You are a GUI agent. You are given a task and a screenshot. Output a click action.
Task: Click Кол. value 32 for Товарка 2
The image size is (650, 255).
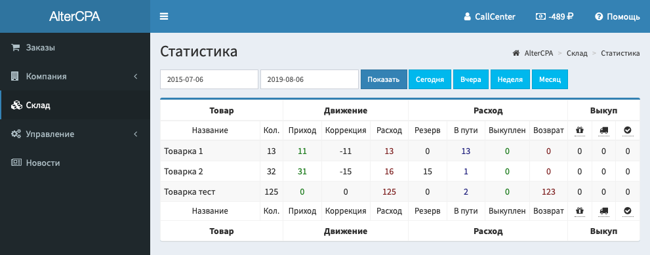coord(271,171)
